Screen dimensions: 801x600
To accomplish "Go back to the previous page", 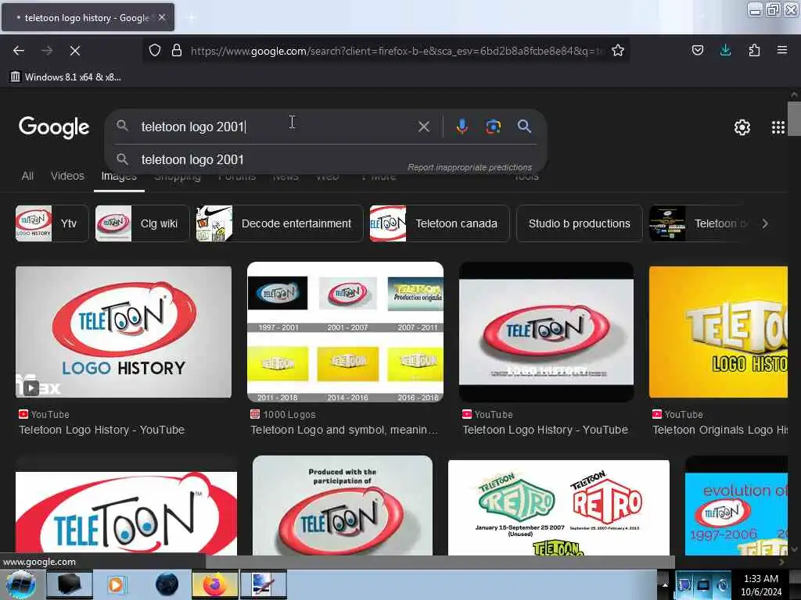I will pos(19,51).
